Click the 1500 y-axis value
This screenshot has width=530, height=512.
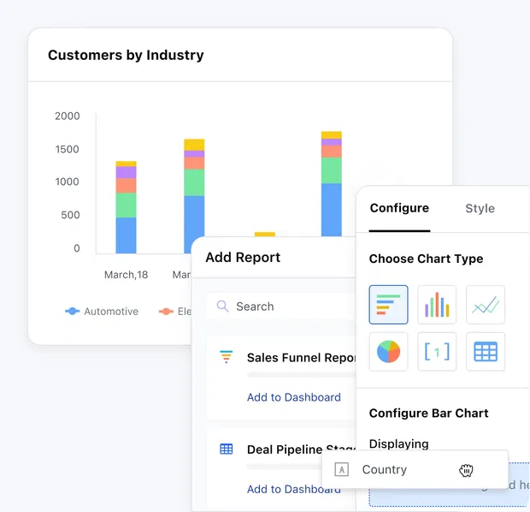[x=67, y=149]
